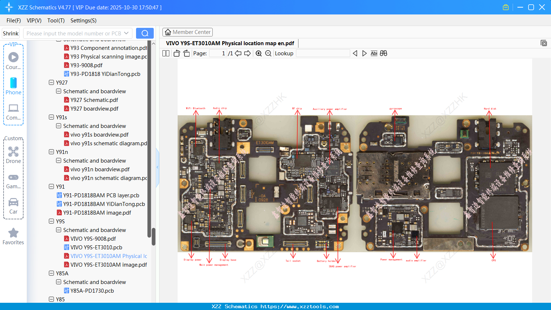Image resolution: width=551 pixels, height=310 pixels.
Task: Collapse Schematic and boardview under Y91s
Action: tap(59, 126)
